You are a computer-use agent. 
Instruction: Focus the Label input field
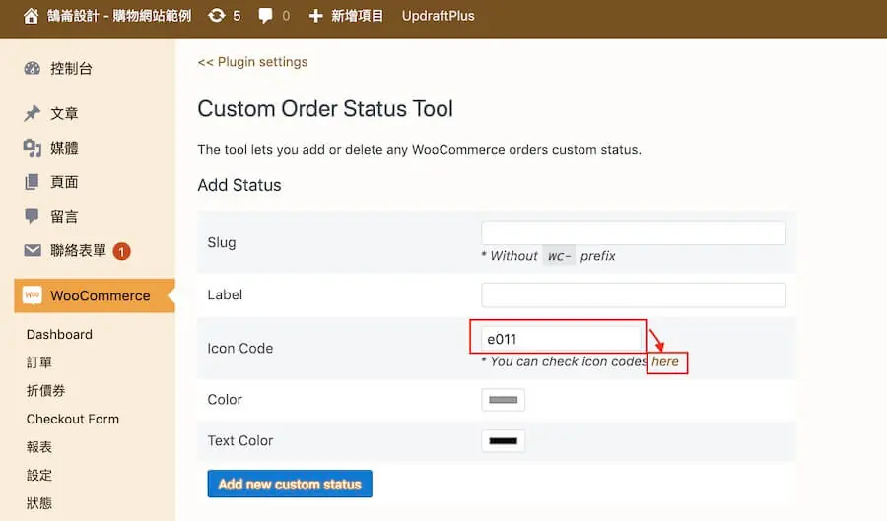633,294
